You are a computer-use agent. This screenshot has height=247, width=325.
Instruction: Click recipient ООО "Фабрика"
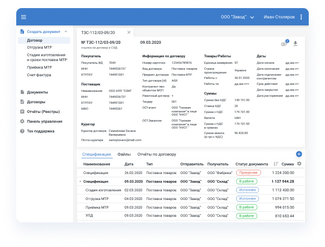[x=220, y=173]
